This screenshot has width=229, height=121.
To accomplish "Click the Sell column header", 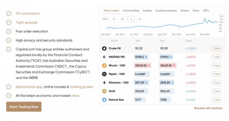I will pyautogui.click(x=138, y=41).
